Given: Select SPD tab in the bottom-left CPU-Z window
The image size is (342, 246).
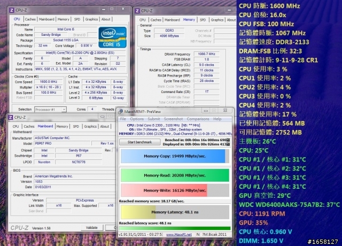Looking at the screenshot, I should pyautogui.click(x=76, y=126).
